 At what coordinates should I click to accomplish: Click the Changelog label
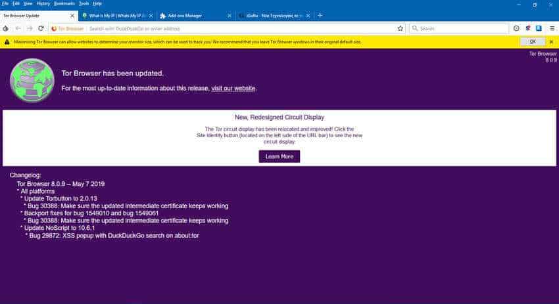click(x=25, y=175)
